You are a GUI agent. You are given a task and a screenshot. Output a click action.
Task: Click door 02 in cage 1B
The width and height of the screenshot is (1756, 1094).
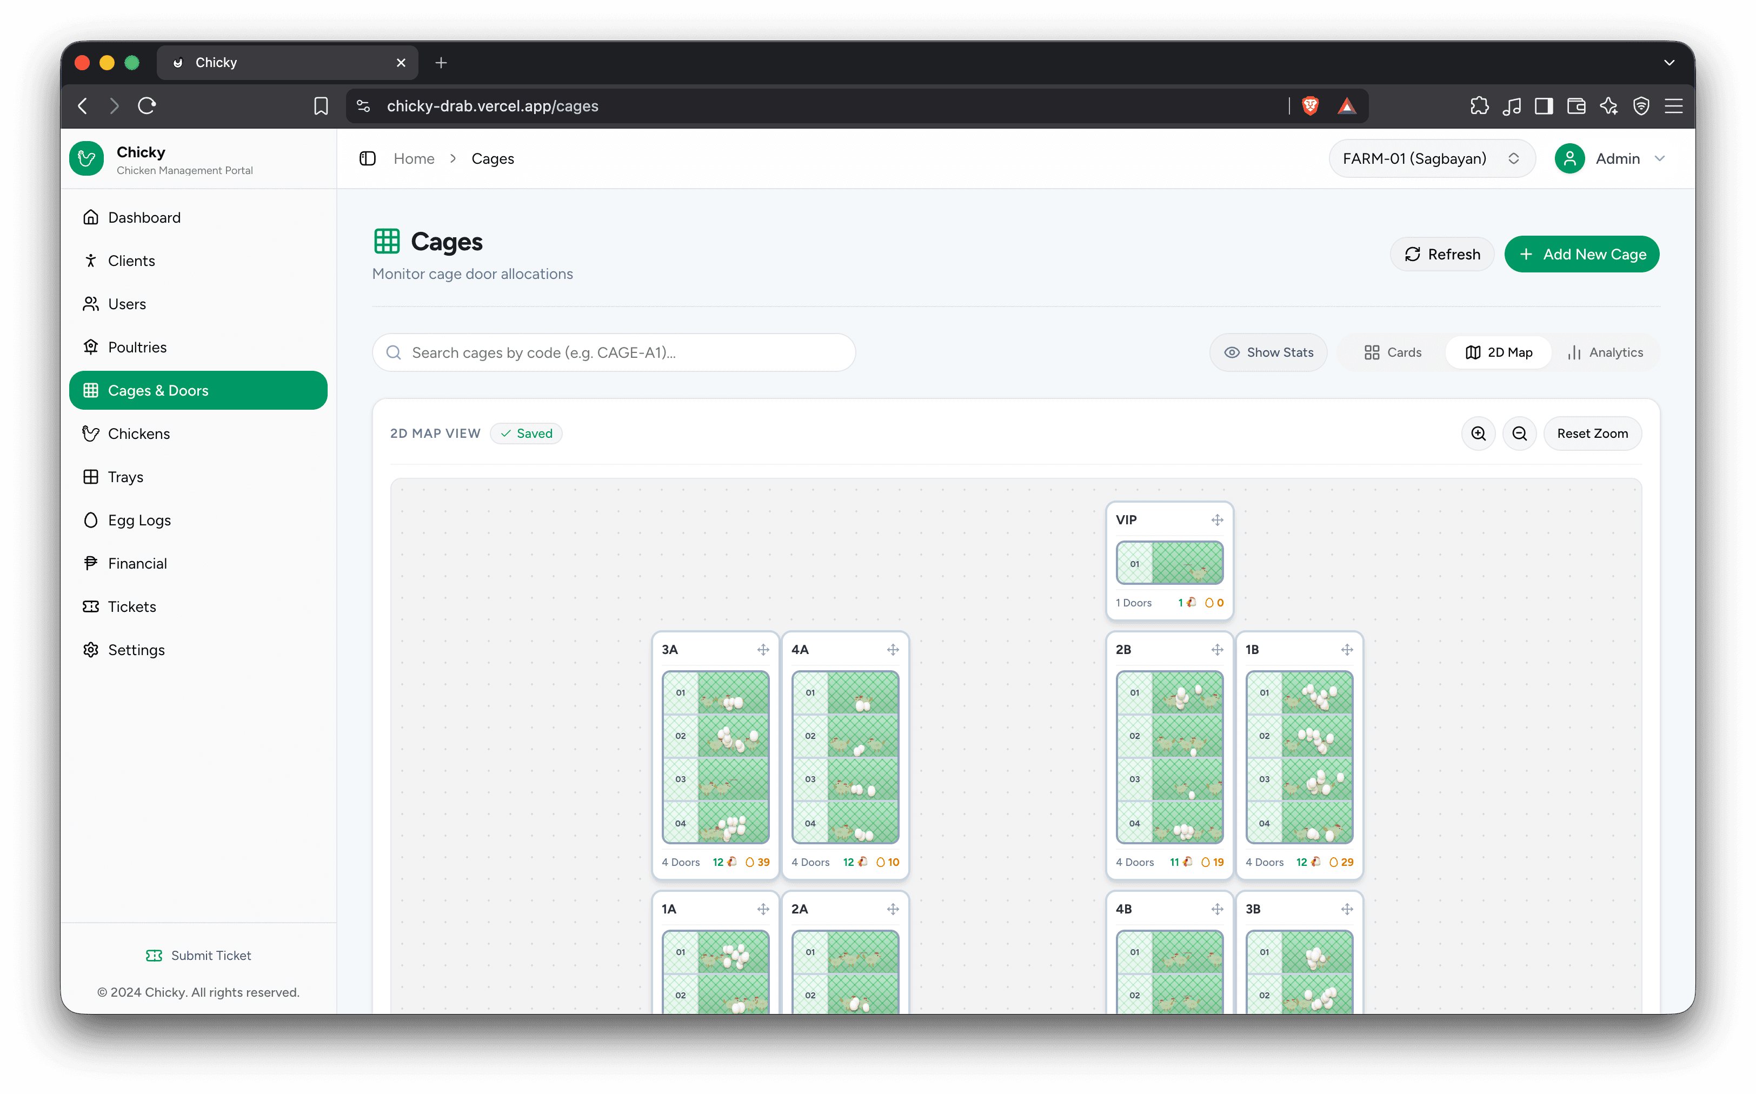pos(1300,736)
